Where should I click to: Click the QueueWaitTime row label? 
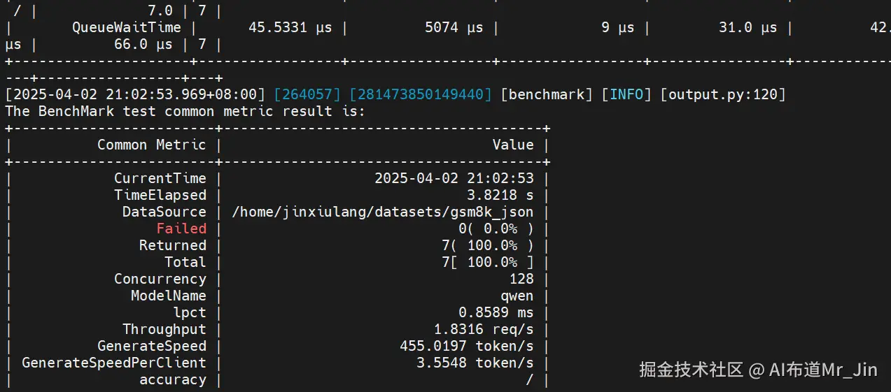[127, 27]
